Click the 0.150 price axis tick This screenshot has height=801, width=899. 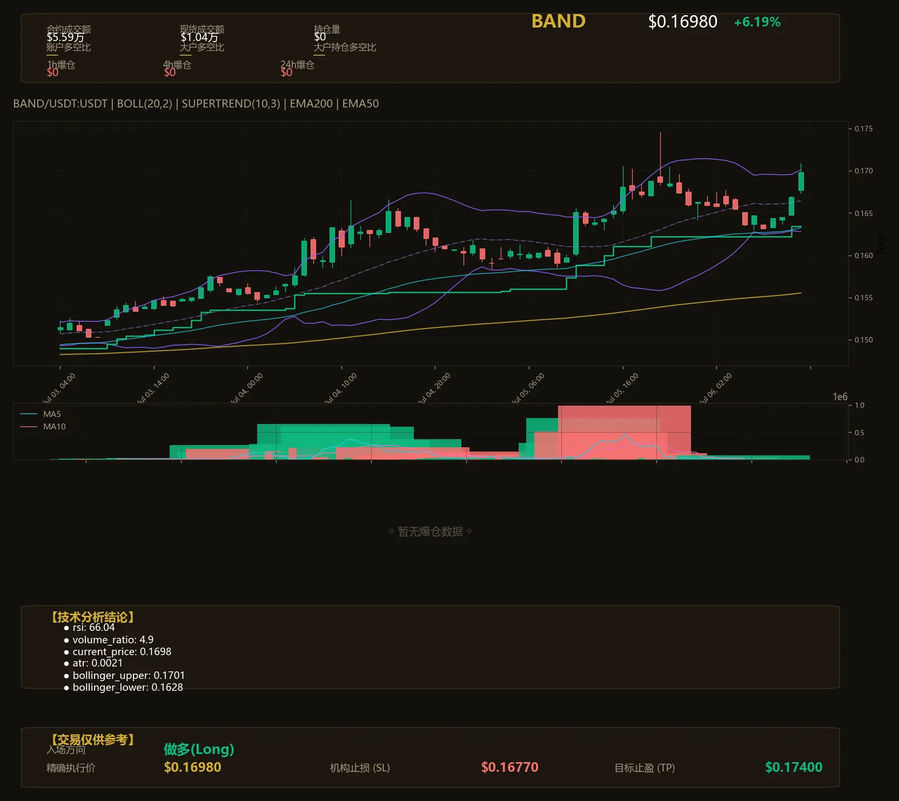pyautogui.click(x=863, y=340)
